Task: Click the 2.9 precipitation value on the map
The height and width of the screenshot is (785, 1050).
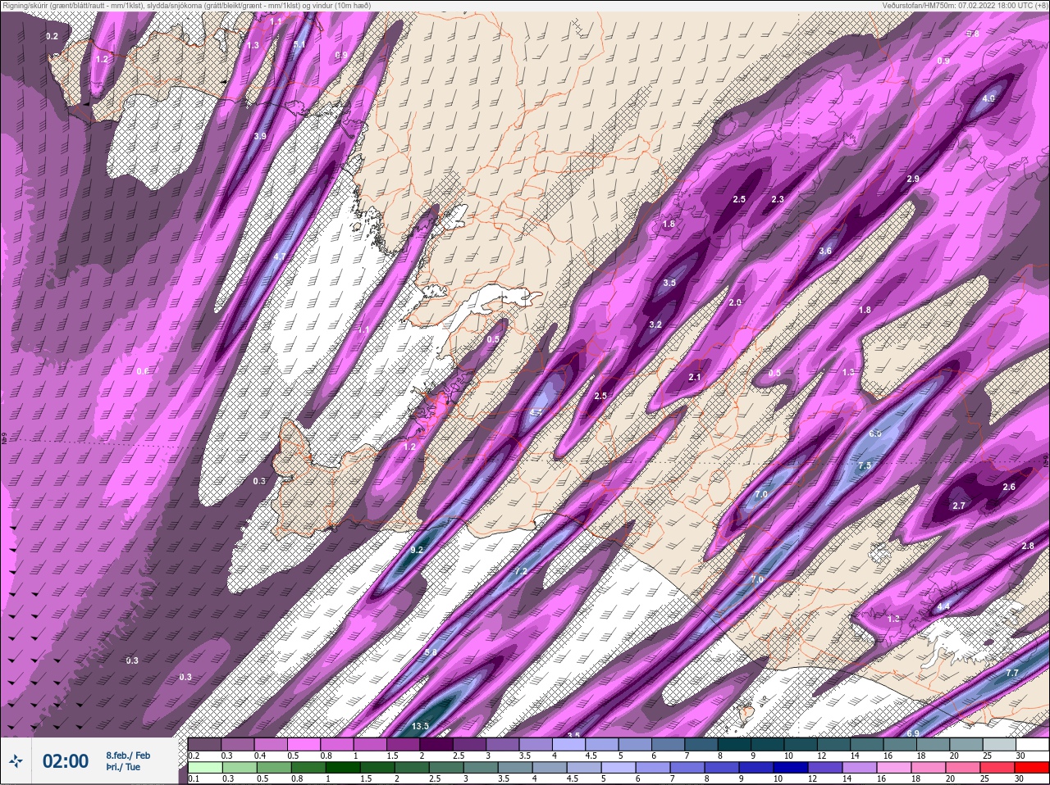Action: (913, 179)
